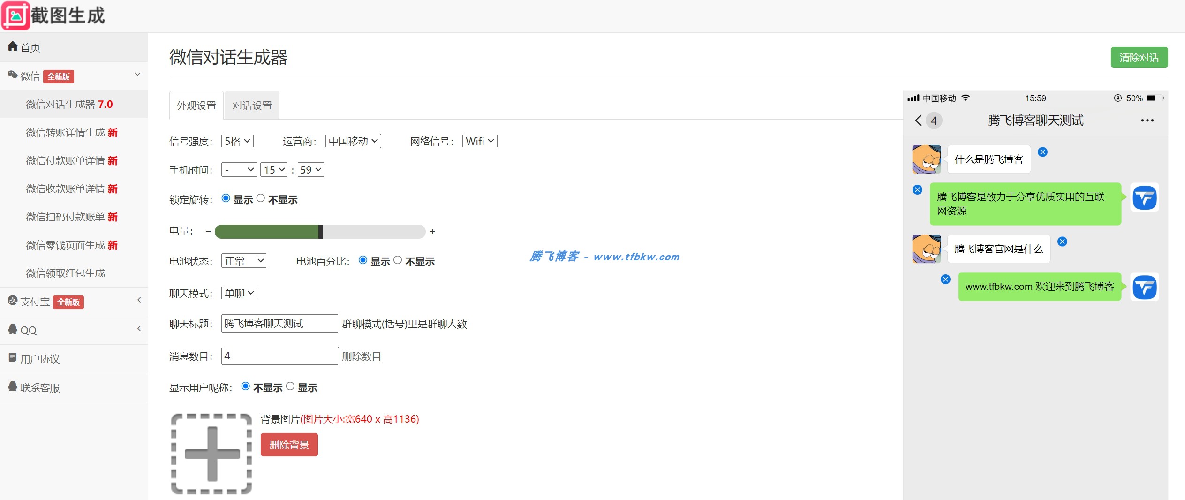Decrease battery with the minus sign
The image size is (1185, 500).
208,232
